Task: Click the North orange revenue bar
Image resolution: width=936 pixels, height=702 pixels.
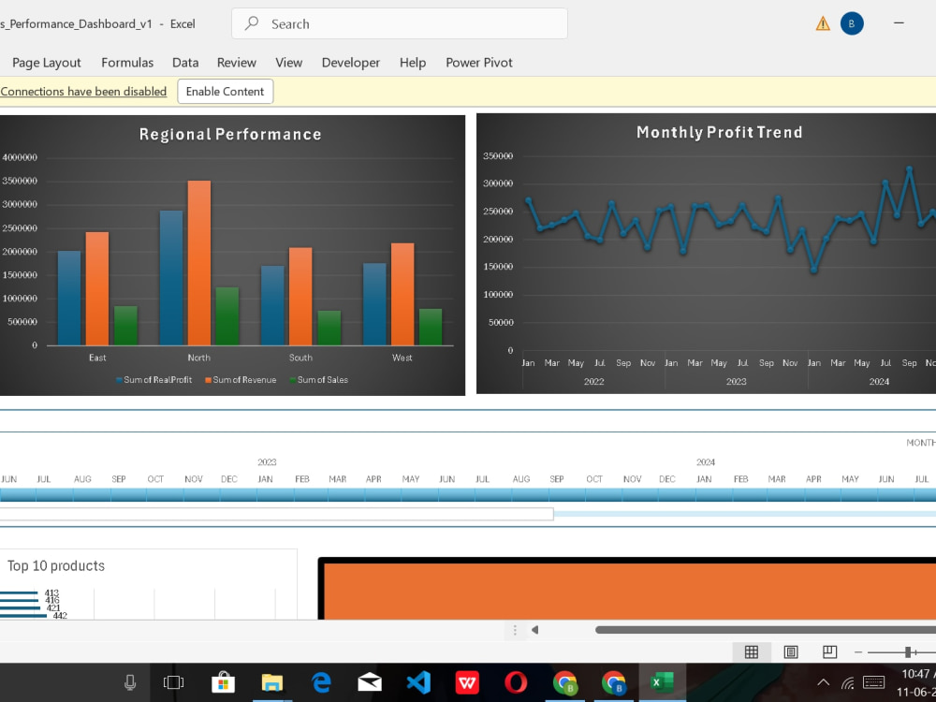Action: 198,263
